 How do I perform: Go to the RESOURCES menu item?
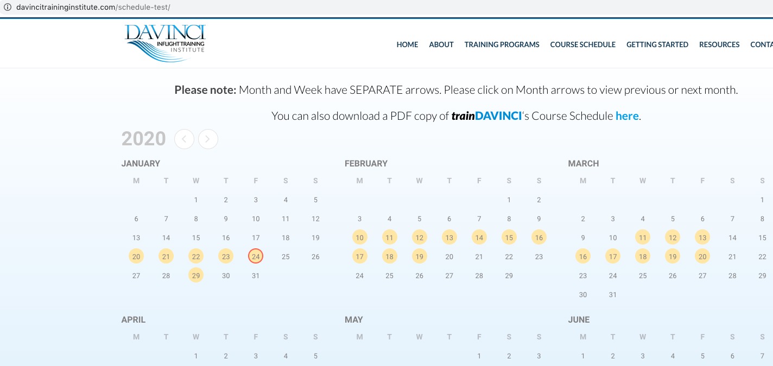point(719,44)
